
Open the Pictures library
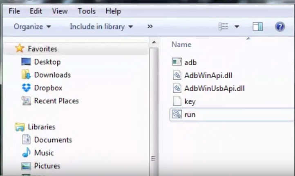pos(47,166)
